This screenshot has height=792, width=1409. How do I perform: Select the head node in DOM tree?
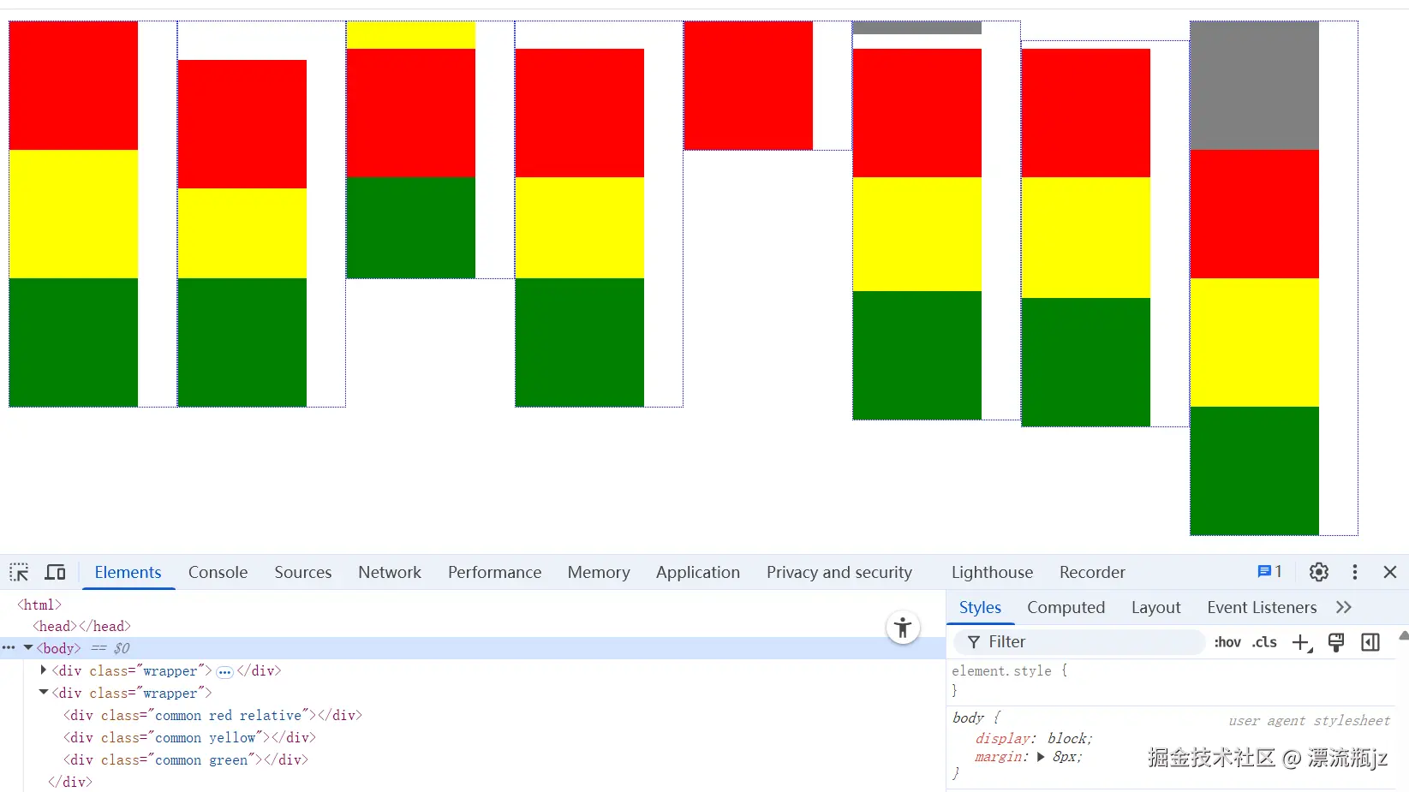(x=81, y=626)
